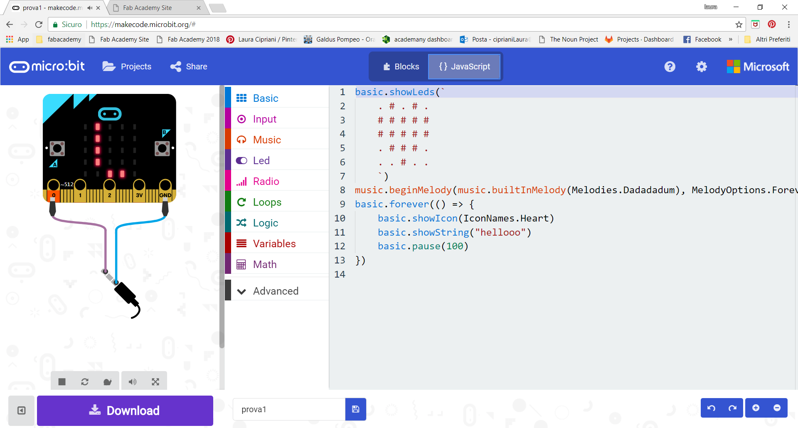Open the Math toolbox category
This screenshot has height=428, width=798.
click(277, 264)
